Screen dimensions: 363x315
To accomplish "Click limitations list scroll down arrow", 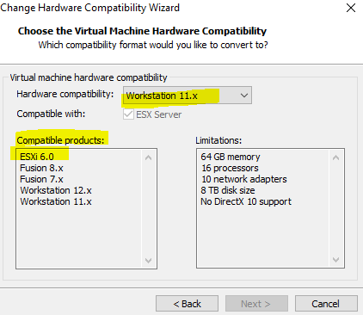I will pyautogui.click(x=335, y=260).
